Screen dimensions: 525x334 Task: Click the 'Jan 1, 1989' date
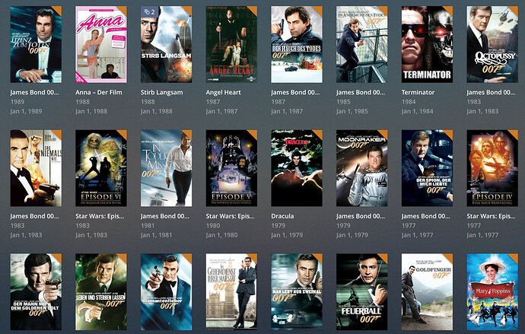(x=26, y=111)
